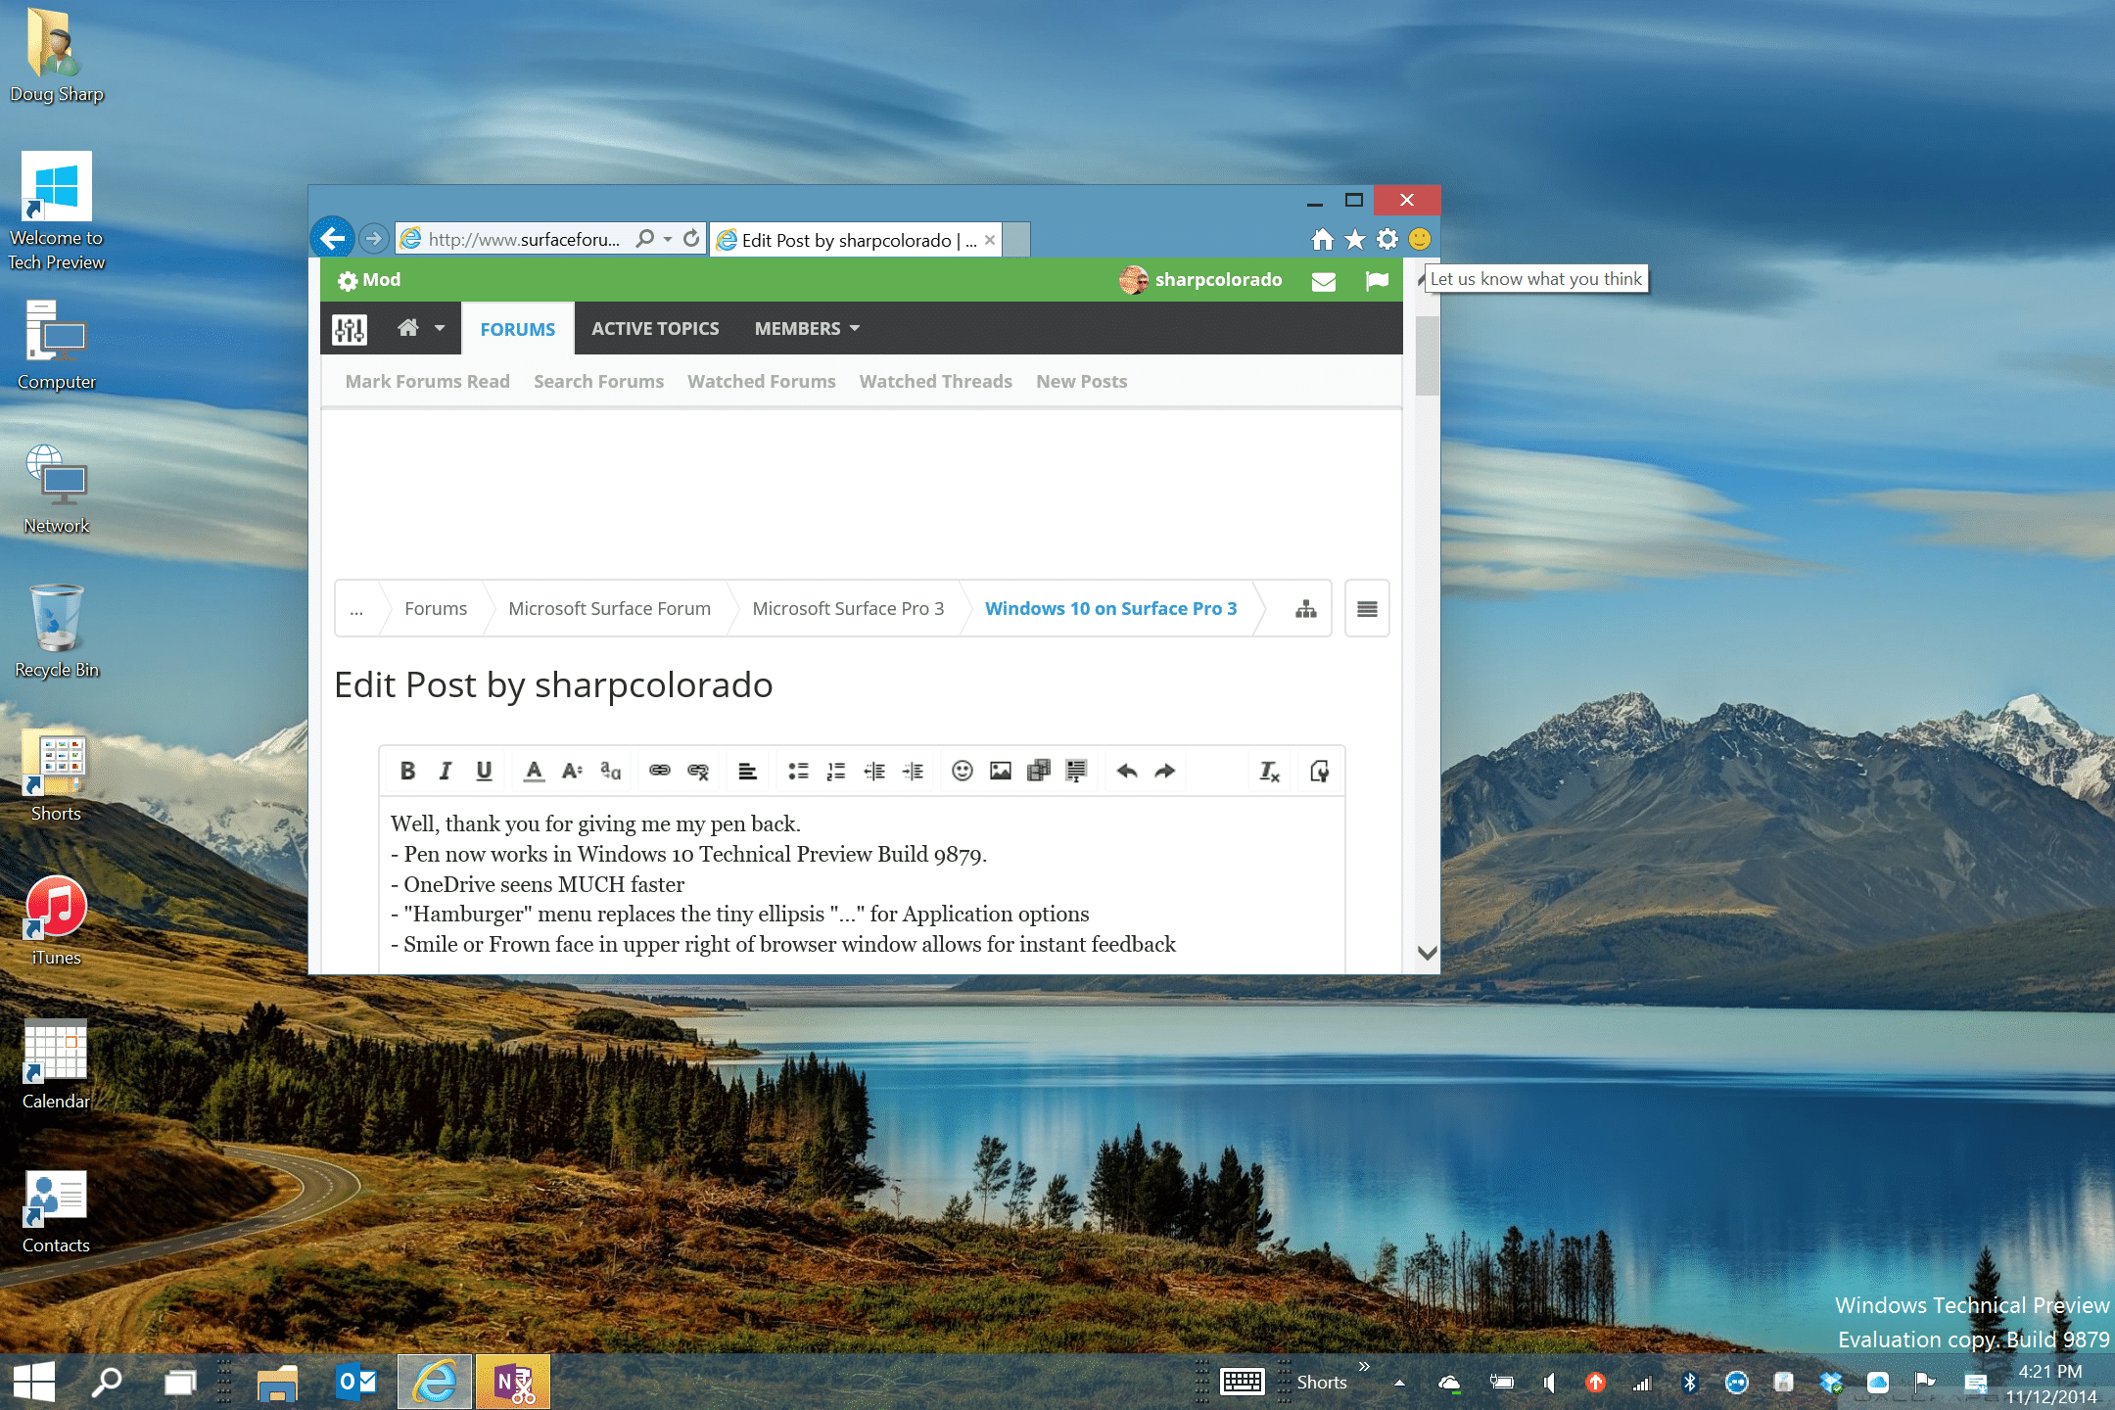Open the Windows Start button
The height and width of the screenshot is (1410, 2115).
tap(34, 1383)
